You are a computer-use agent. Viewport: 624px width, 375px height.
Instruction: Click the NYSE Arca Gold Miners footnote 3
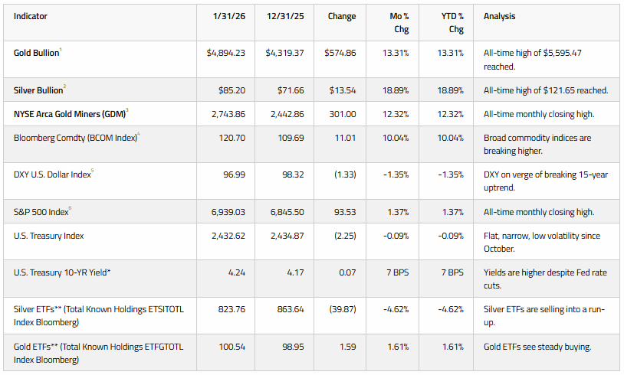(127, 110)
